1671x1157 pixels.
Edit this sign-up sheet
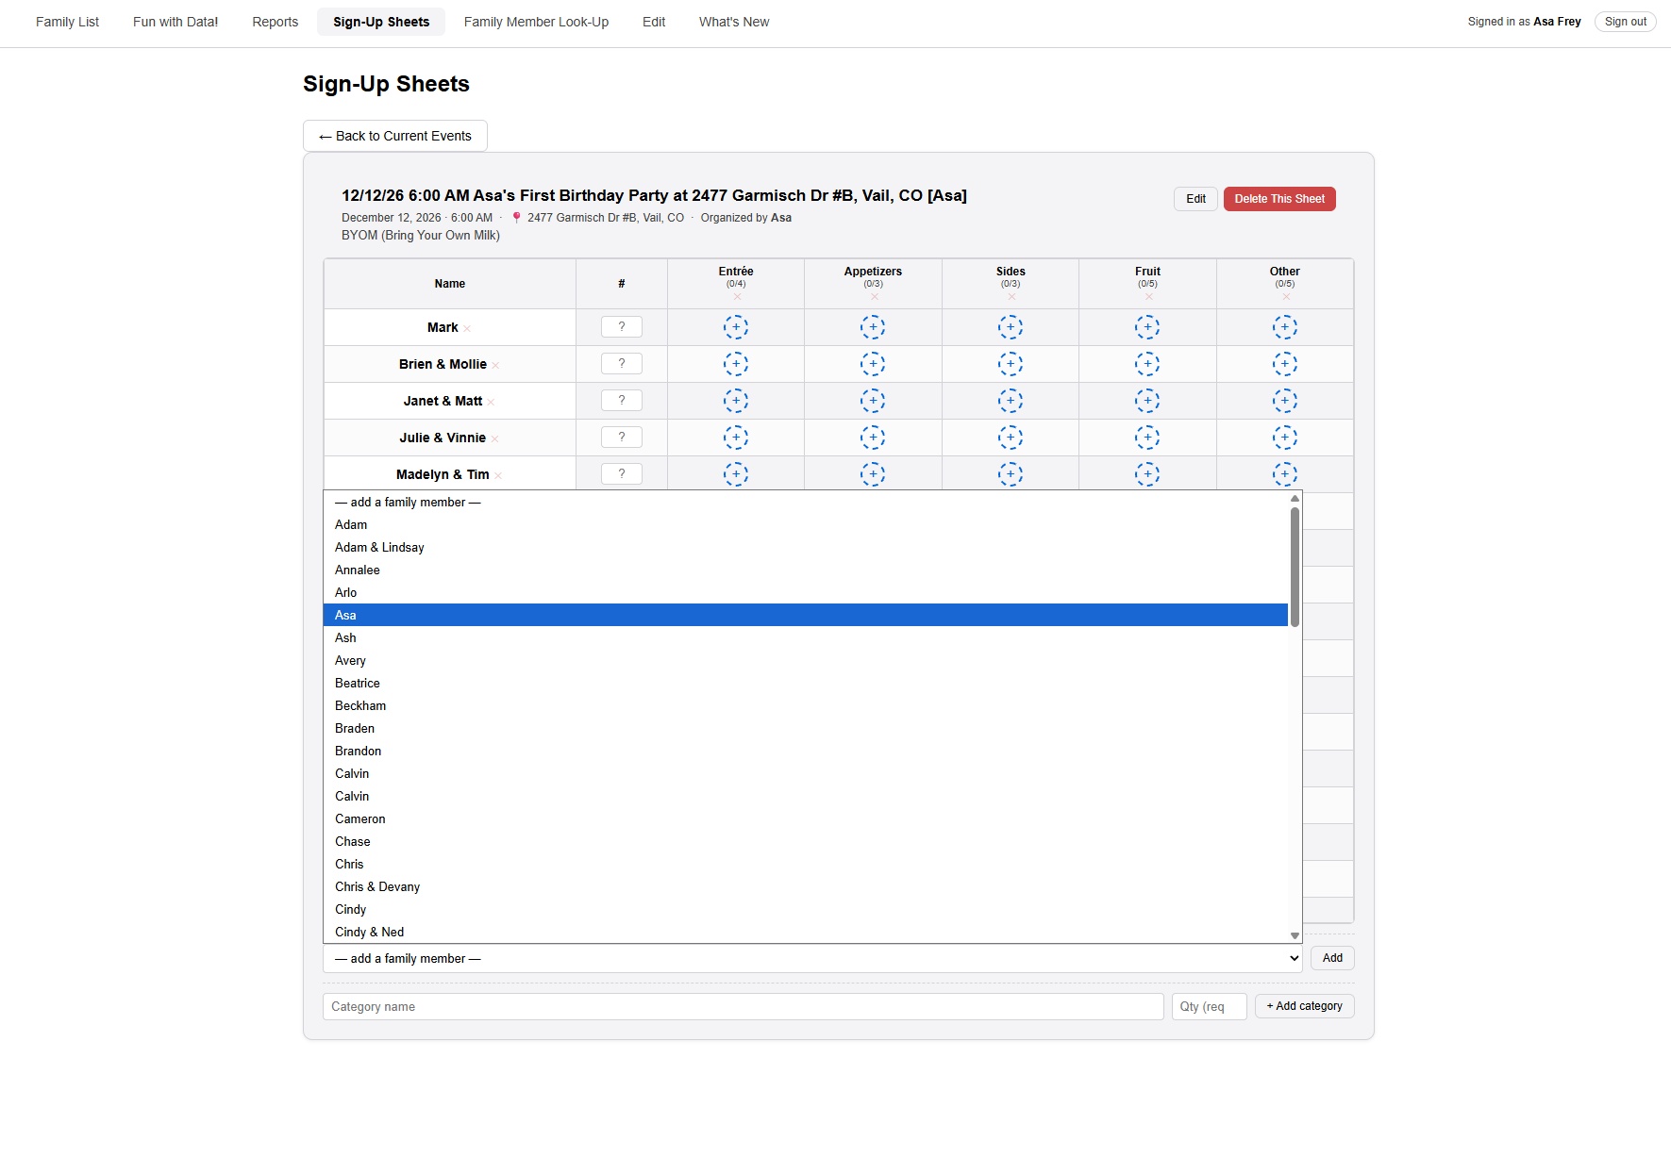(1195, 199)
